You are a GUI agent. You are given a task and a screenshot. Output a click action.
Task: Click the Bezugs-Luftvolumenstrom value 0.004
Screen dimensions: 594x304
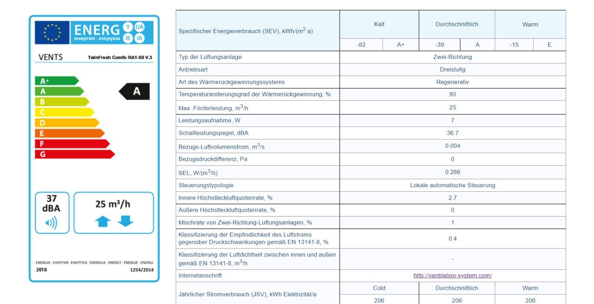coord(453,146)
